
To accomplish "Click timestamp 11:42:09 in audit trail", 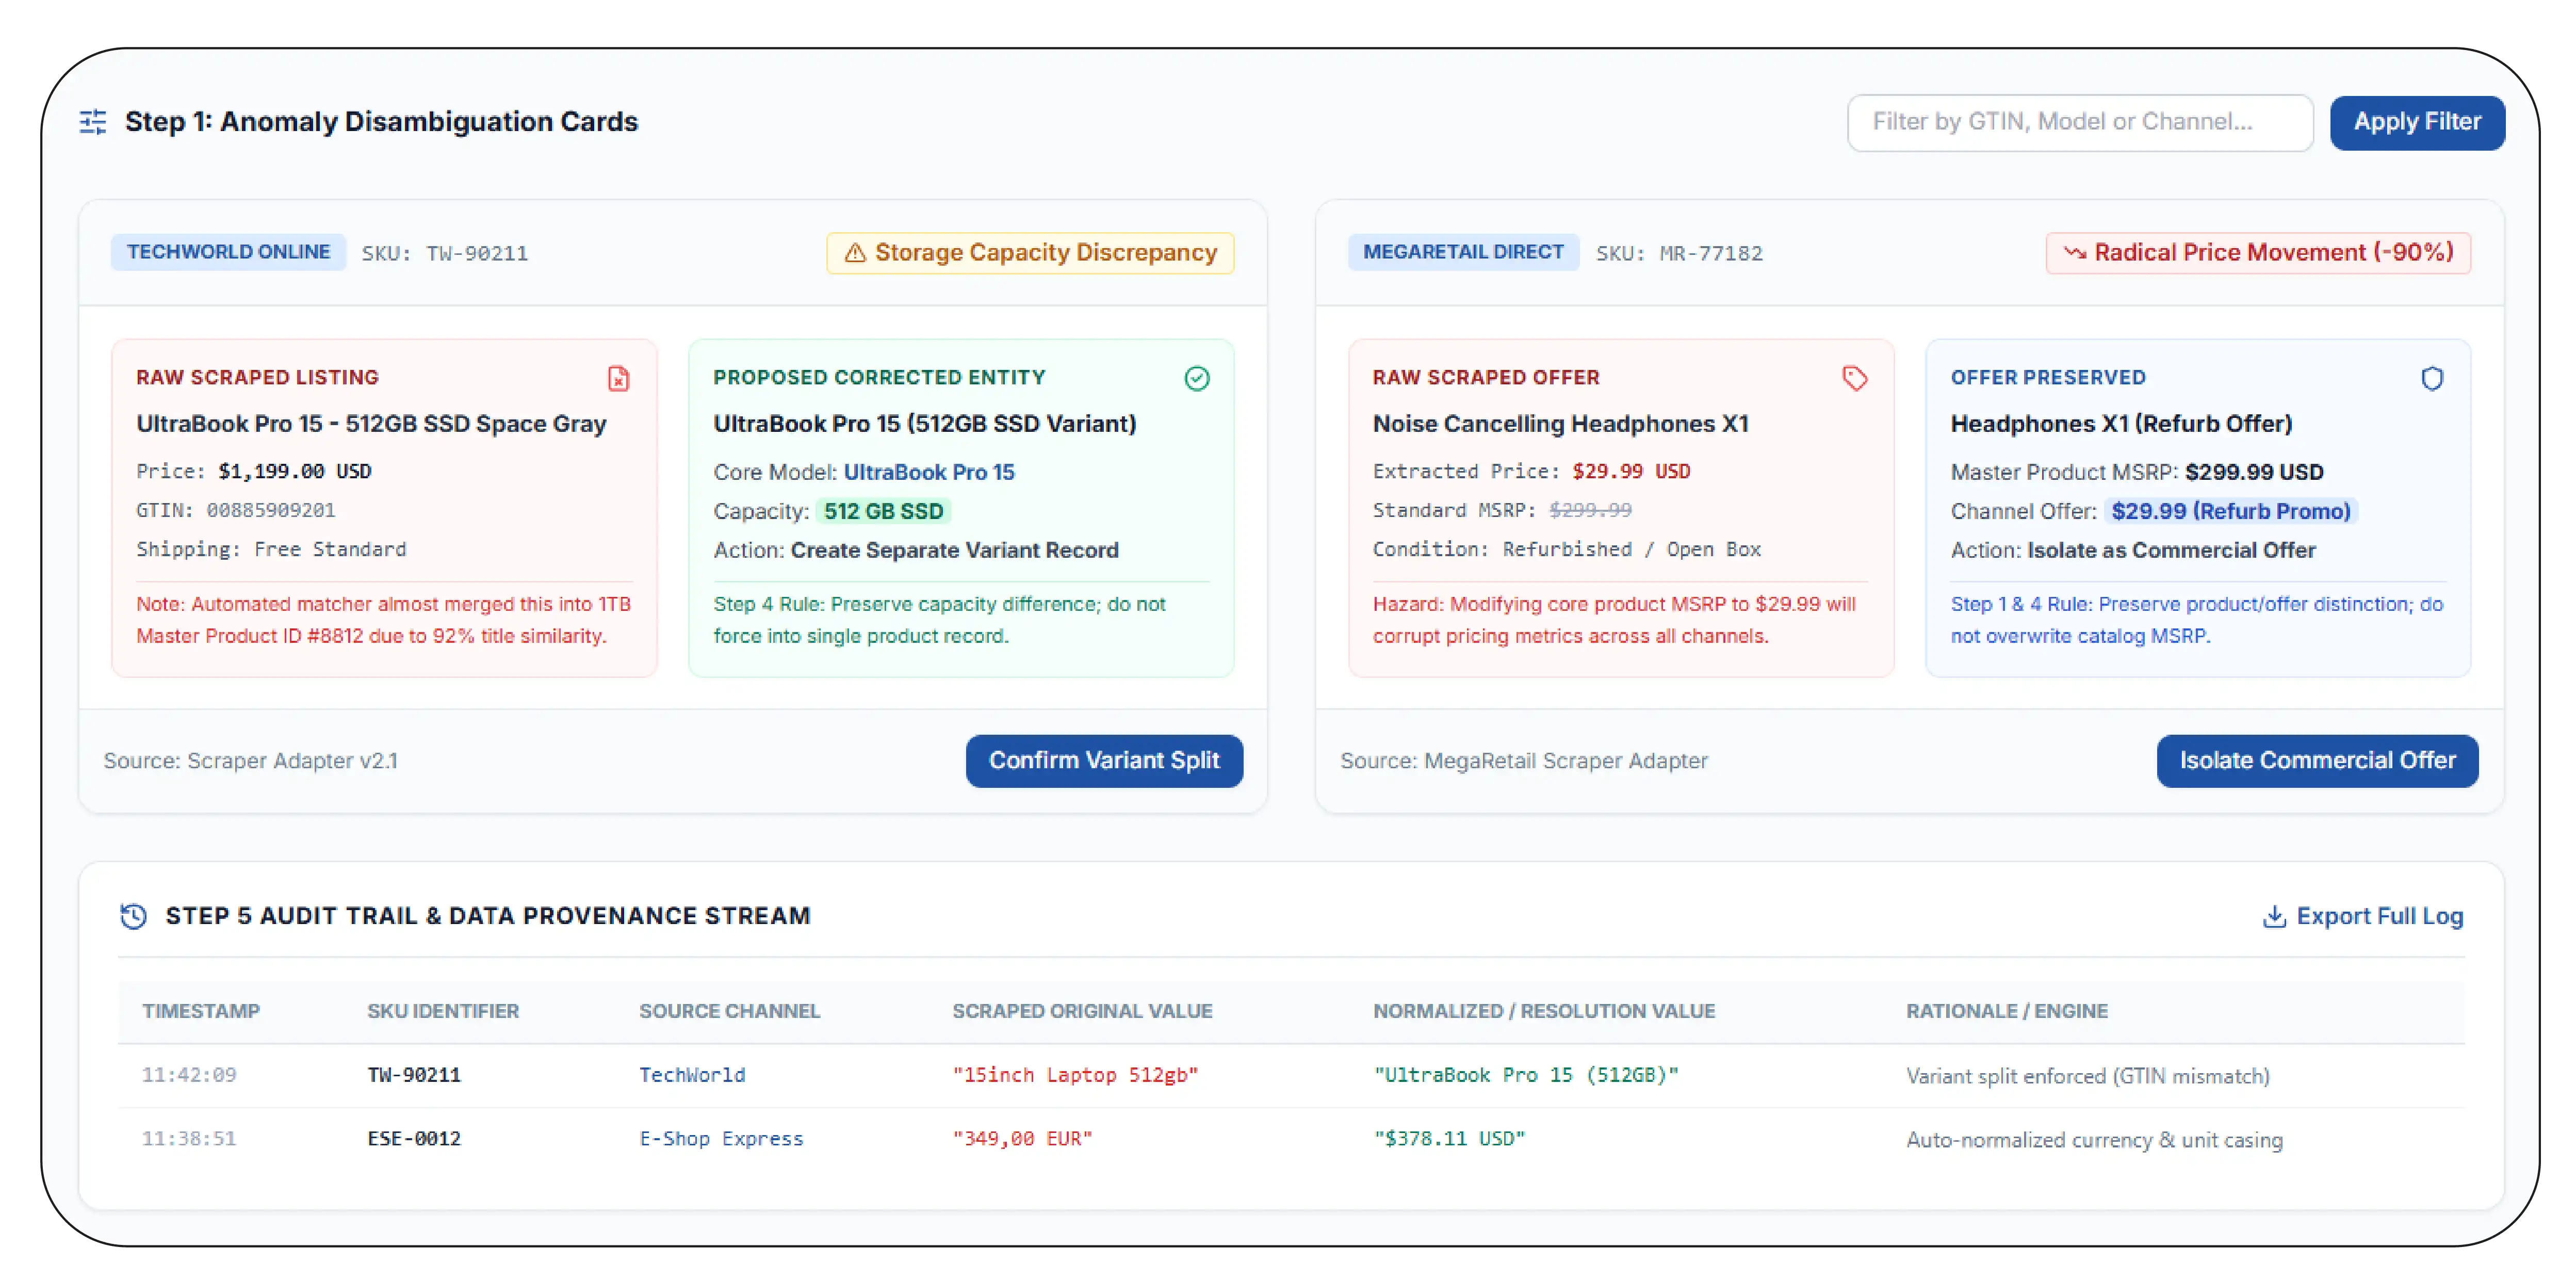I will pyautogui.click(x=189, y=1075).
